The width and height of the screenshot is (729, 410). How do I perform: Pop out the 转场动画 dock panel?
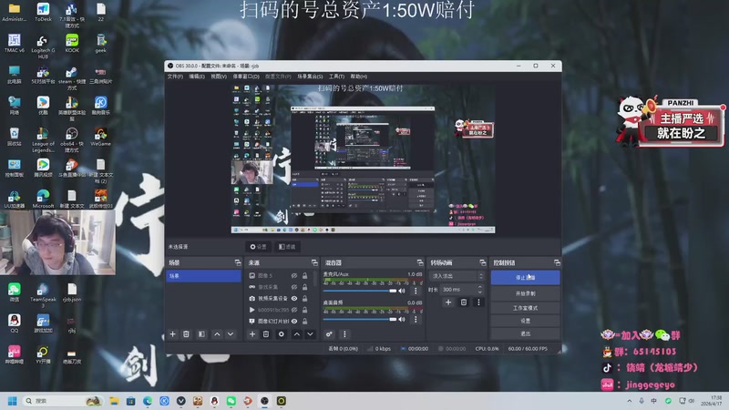[483, 262]
